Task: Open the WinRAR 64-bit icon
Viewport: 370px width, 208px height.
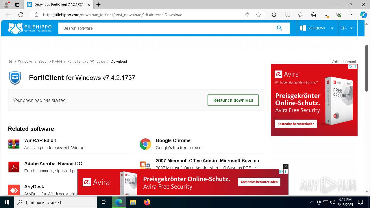Action: coord(14,144)
